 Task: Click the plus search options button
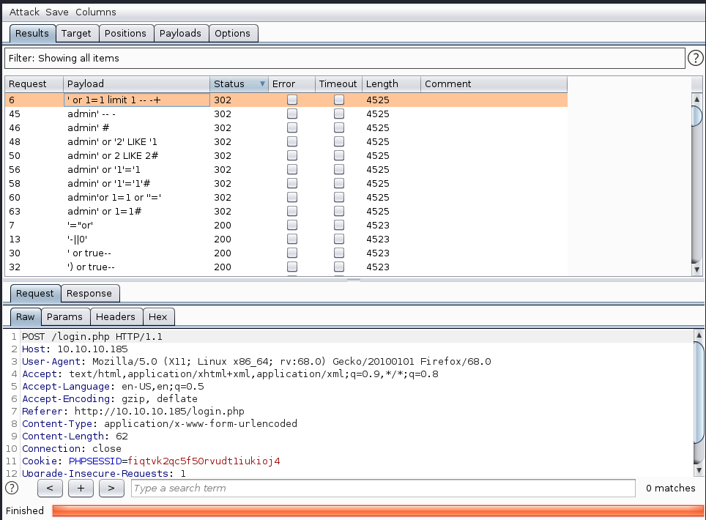81,488
